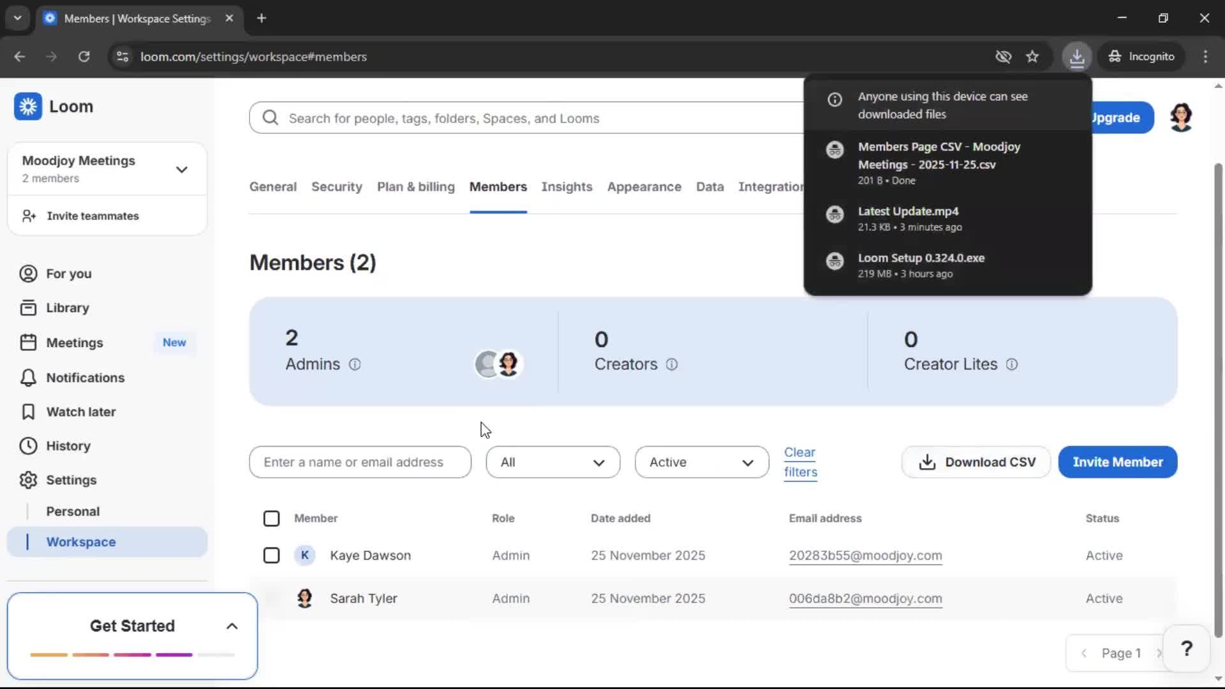Open Watch later bookmark icon
1225x689 pixels.
[28, 412]
